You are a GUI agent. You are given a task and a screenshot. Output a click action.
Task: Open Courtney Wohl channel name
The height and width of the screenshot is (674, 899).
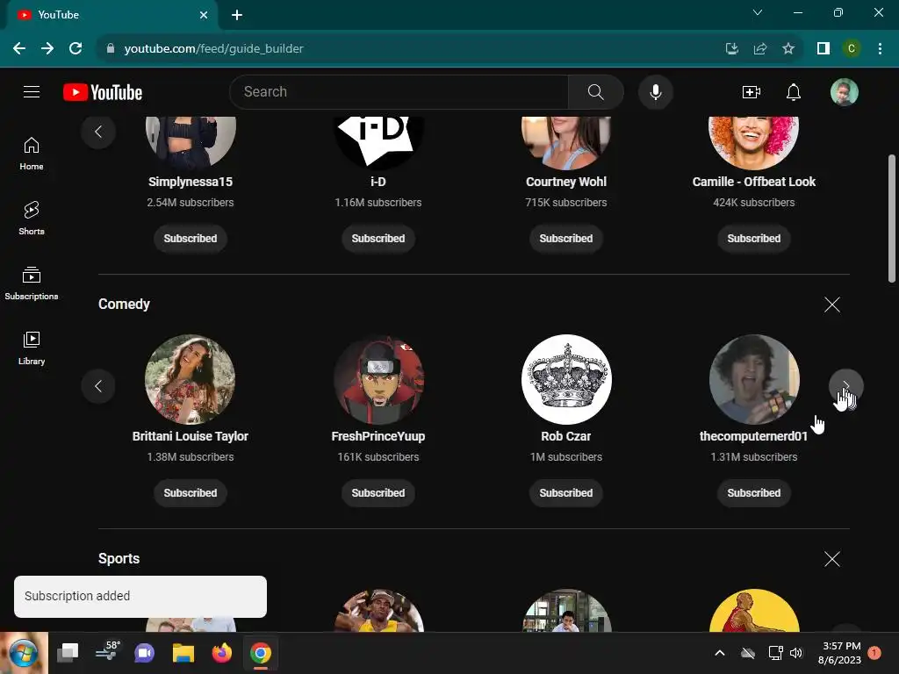(566, 182)
